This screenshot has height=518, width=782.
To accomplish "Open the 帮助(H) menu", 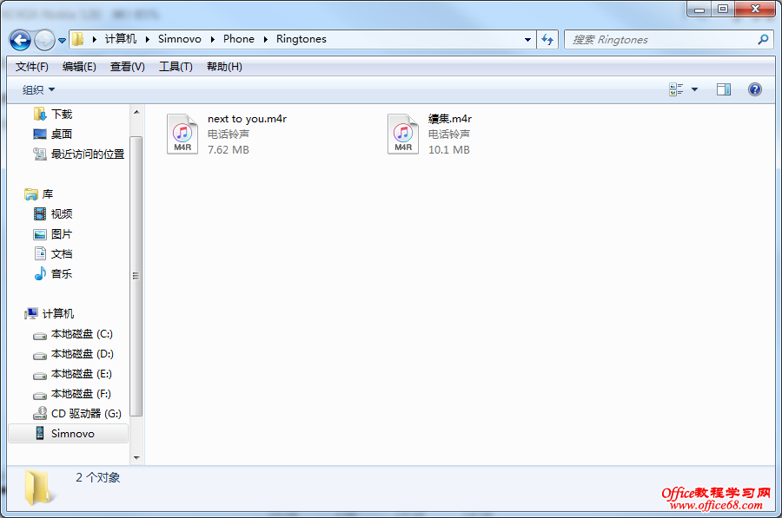I will (x=224, y=67).
